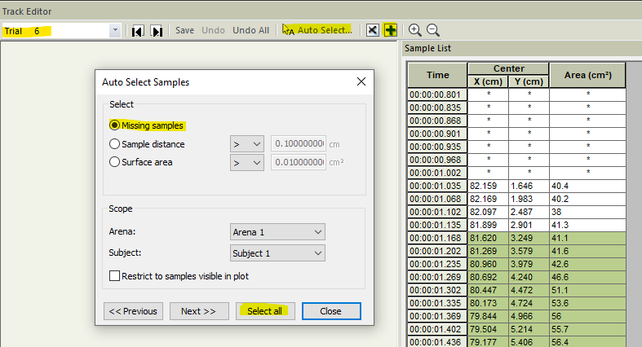Zoom out with the magnifier minus icon

click(433, 30)
